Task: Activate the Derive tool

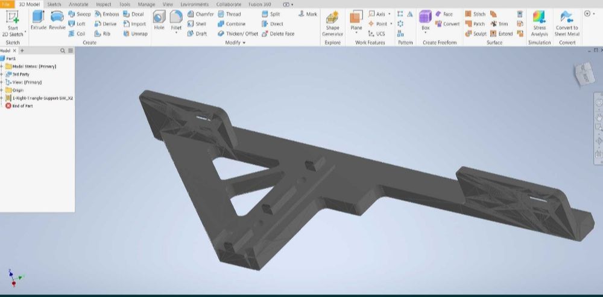Action: pos(106,24)
